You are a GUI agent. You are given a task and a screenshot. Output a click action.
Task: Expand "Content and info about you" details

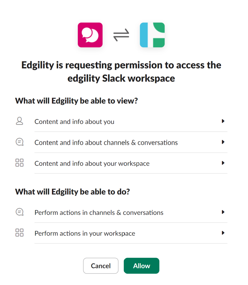[x=223, y=121]
